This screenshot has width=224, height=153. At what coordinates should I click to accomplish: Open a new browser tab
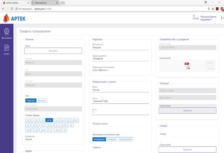[x=63, y=3]
